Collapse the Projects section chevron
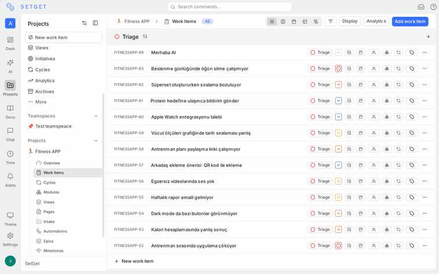This screenshot has width=439, height=274. (x=96, y=141)
